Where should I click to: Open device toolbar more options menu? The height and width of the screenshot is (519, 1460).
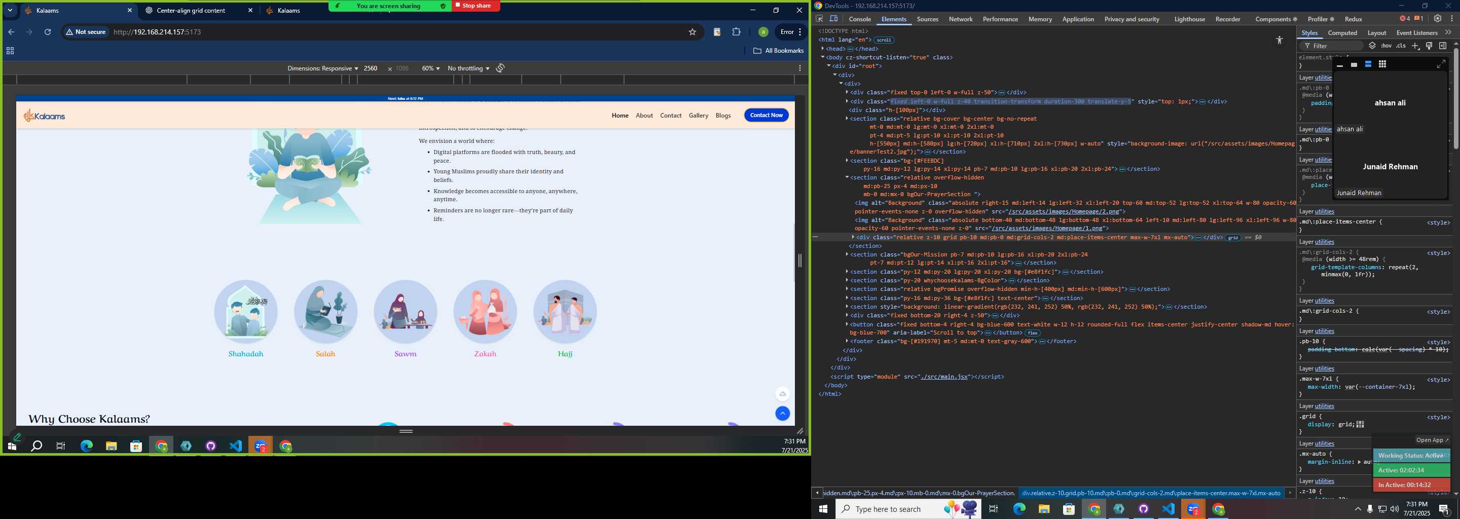pos(800,68)
